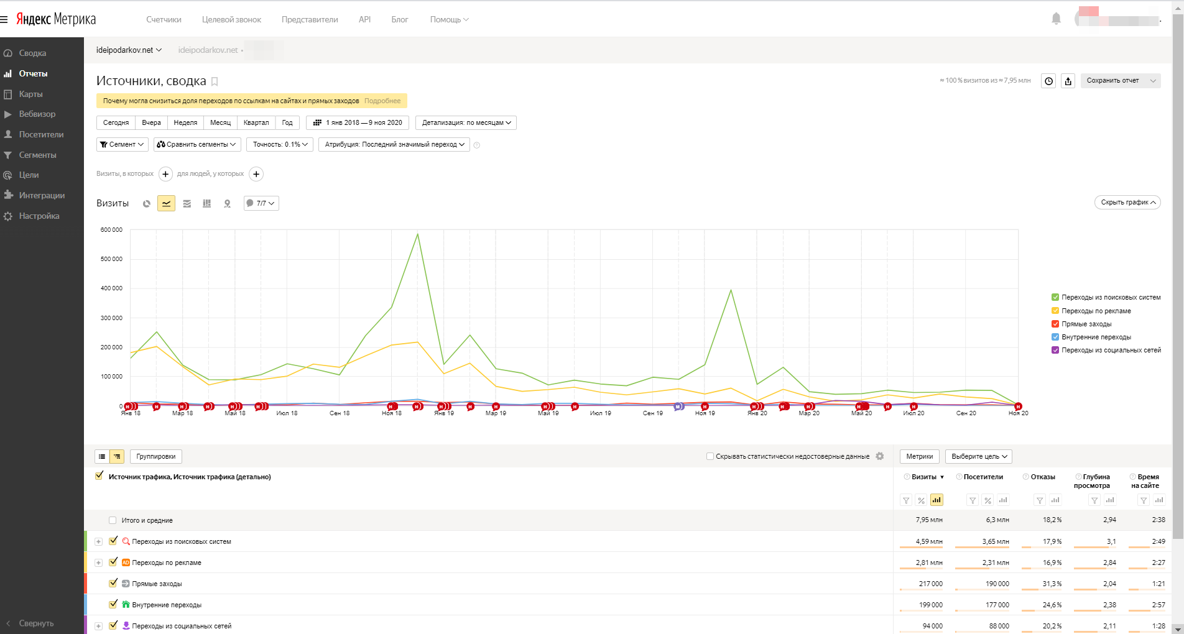This screenshot has height=634, width=1184.
Task: Open the Целевой звонок top menu item
Action: tap(231, 20)
